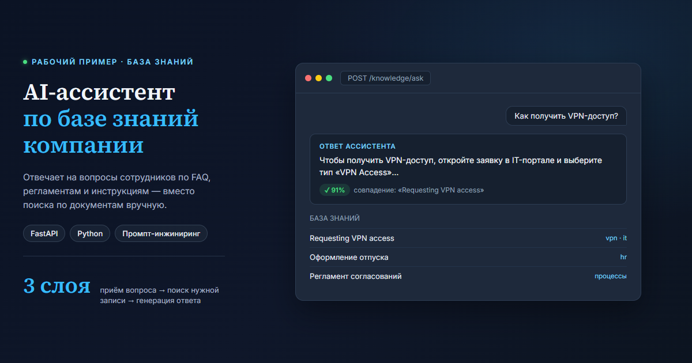692x363 pixels.
Task: Click the question bubble «Как получить VPN-доступ?»
Action: [x=566, y=116]
